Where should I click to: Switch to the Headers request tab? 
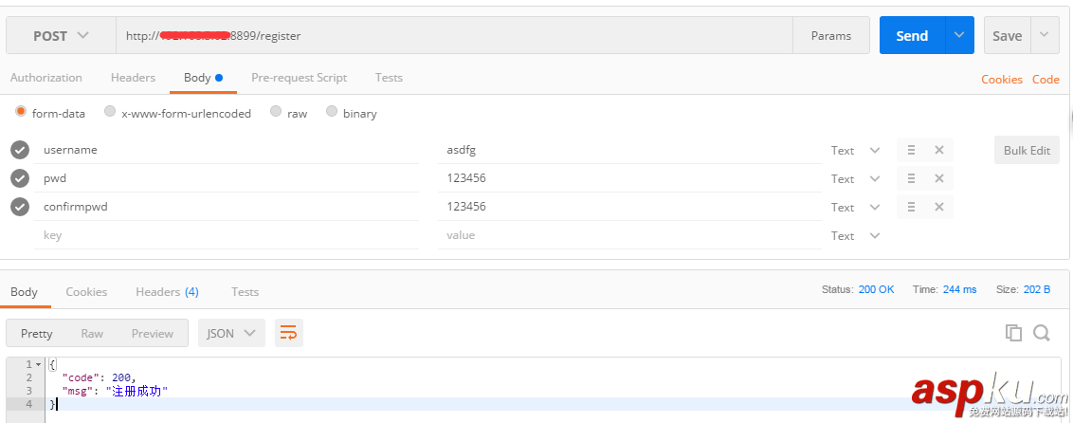(x=133, y=78)
